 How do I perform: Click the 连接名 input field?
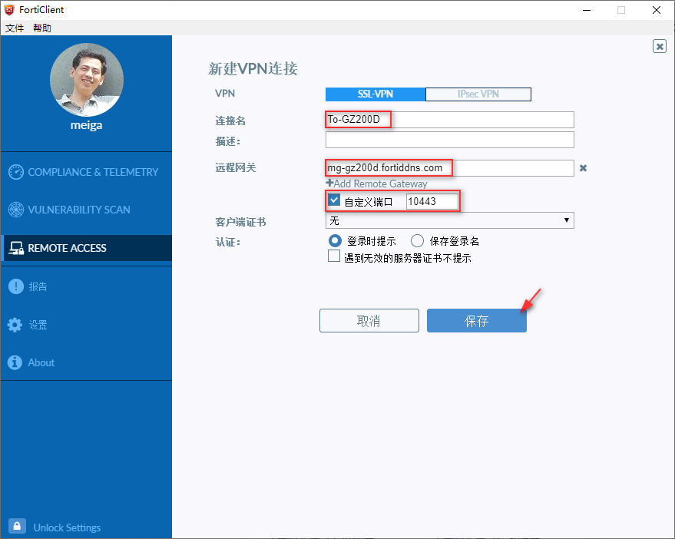(450, 120)
